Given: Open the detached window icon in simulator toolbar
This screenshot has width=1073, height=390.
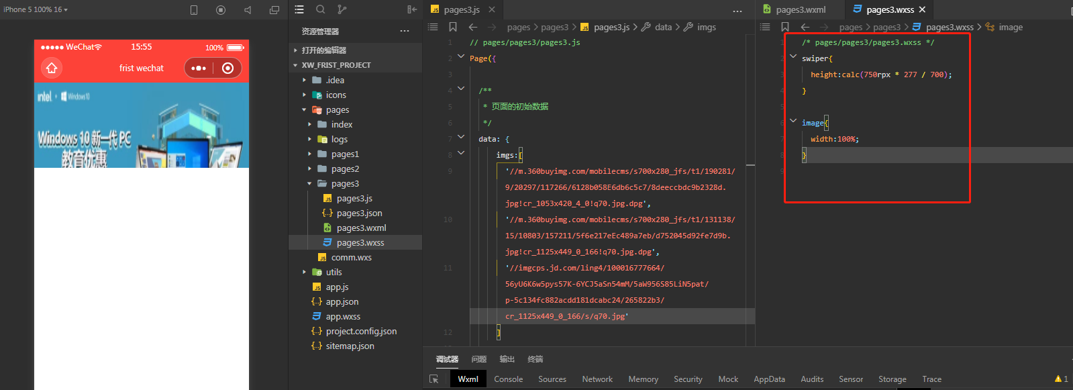Looking at the screenshot, I should (x=274, y=10).
